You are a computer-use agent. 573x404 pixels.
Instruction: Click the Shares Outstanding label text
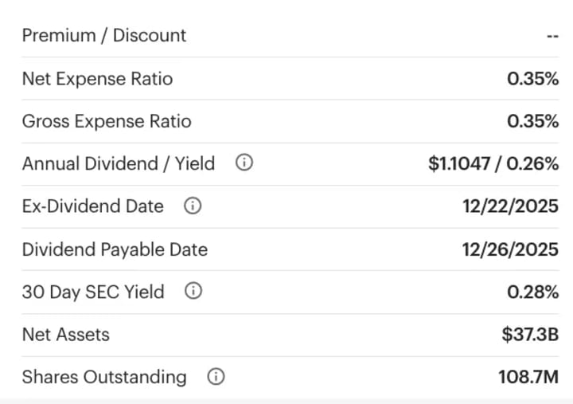pos(104,377)
